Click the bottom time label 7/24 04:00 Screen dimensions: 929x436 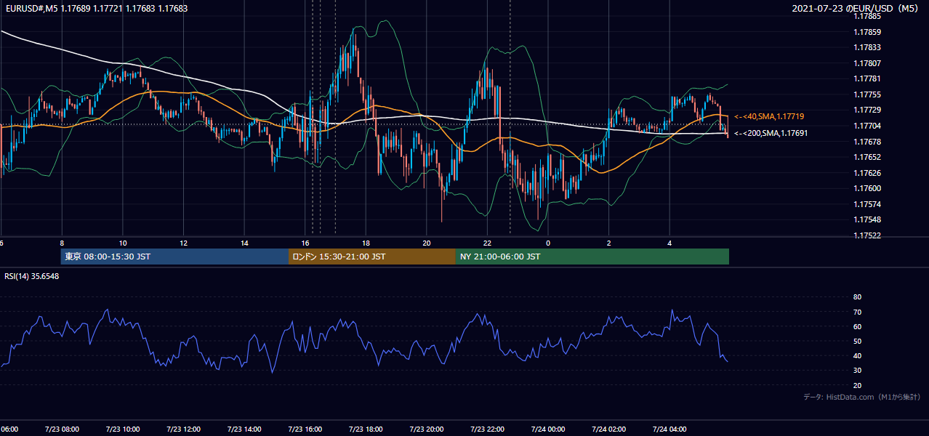(x=669, y=429)
